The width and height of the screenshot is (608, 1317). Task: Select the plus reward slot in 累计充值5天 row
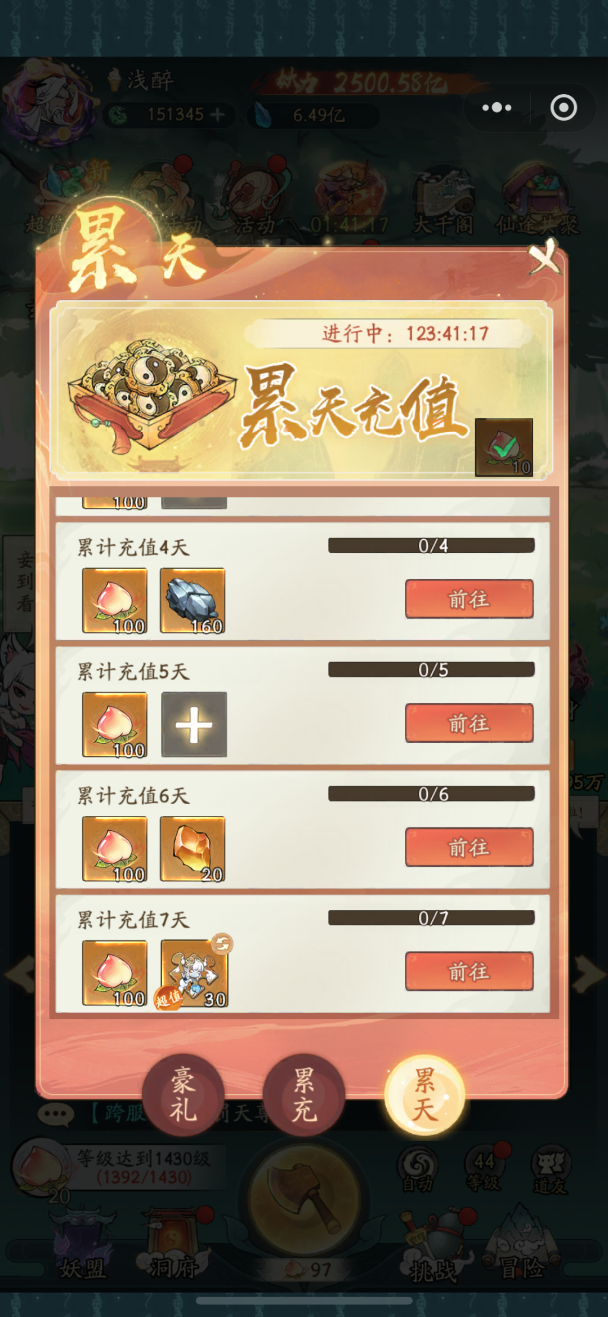click(194, 724)
